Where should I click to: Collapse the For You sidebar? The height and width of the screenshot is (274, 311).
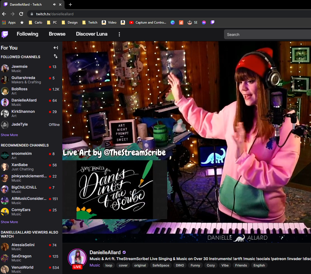pos(56,48)
